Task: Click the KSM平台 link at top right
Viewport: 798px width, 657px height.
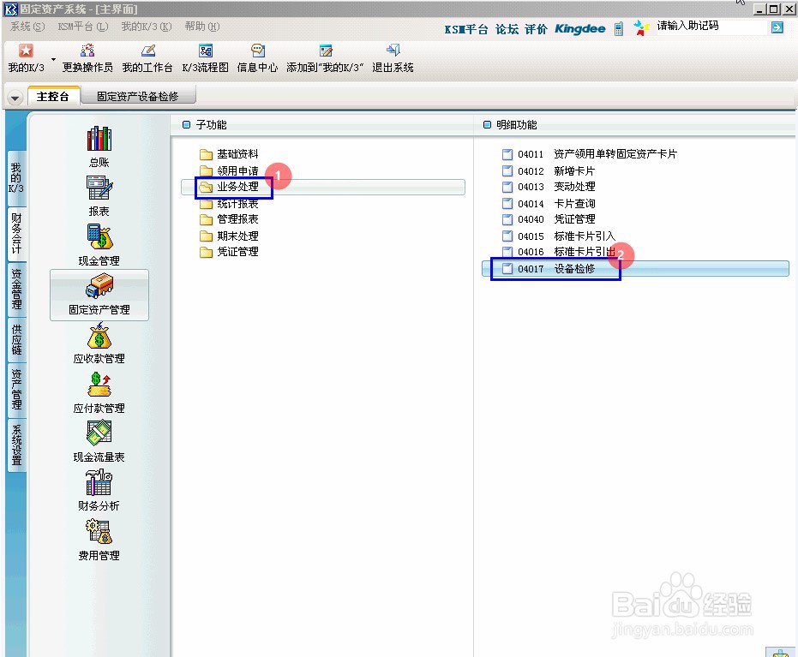Action: coord(466,29)
